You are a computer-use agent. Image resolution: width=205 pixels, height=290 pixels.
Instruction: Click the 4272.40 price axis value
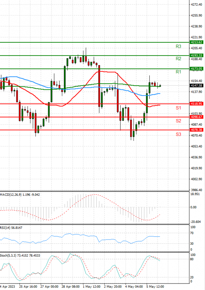[196, 4]
